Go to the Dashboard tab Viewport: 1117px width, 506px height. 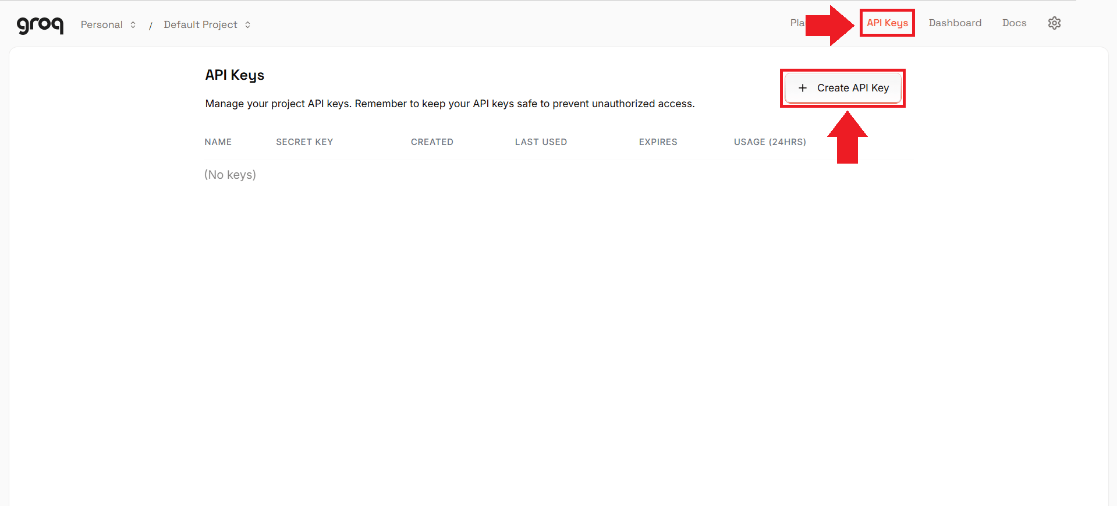[955, 23]
